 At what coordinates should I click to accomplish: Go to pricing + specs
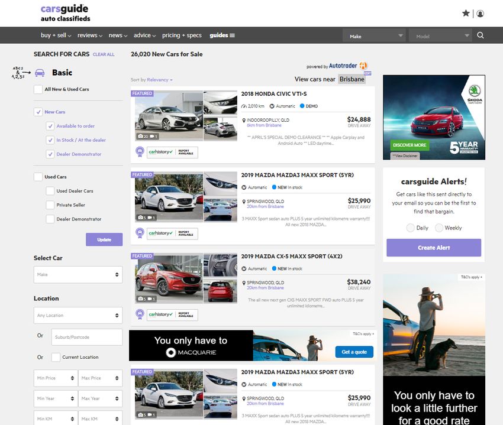coord(182,35)
